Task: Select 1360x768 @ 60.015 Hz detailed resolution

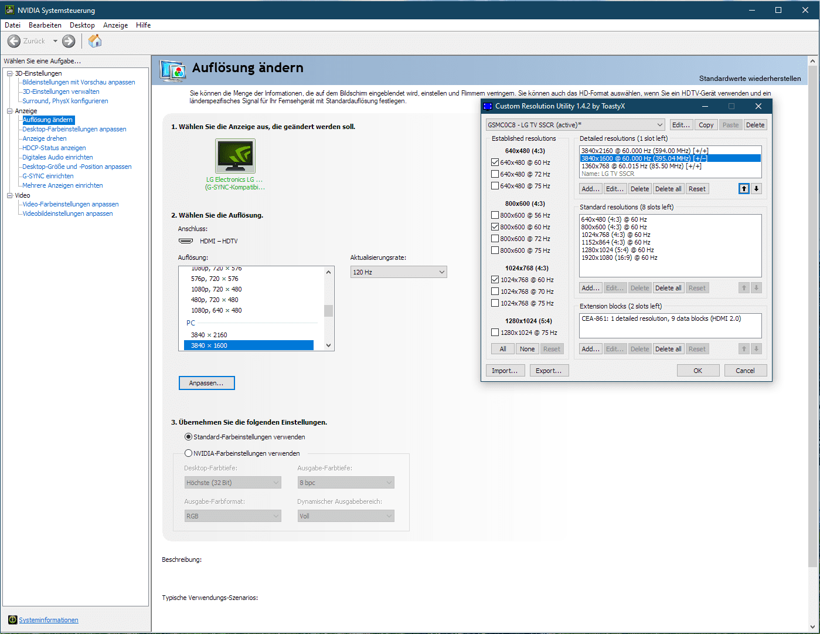Action: tap(670, 166)
